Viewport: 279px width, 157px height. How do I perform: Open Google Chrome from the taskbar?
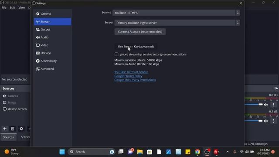tap(197, 152)
